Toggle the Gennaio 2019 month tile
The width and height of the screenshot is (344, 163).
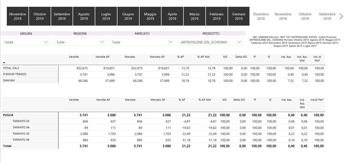point(238,16)
